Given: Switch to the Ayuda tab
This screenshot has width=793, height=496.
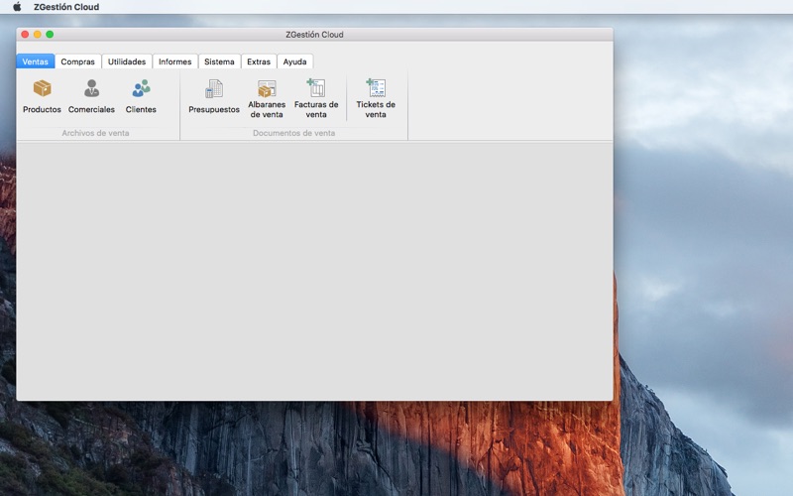Looking at the screenshot, I should [x=294, y=62].
